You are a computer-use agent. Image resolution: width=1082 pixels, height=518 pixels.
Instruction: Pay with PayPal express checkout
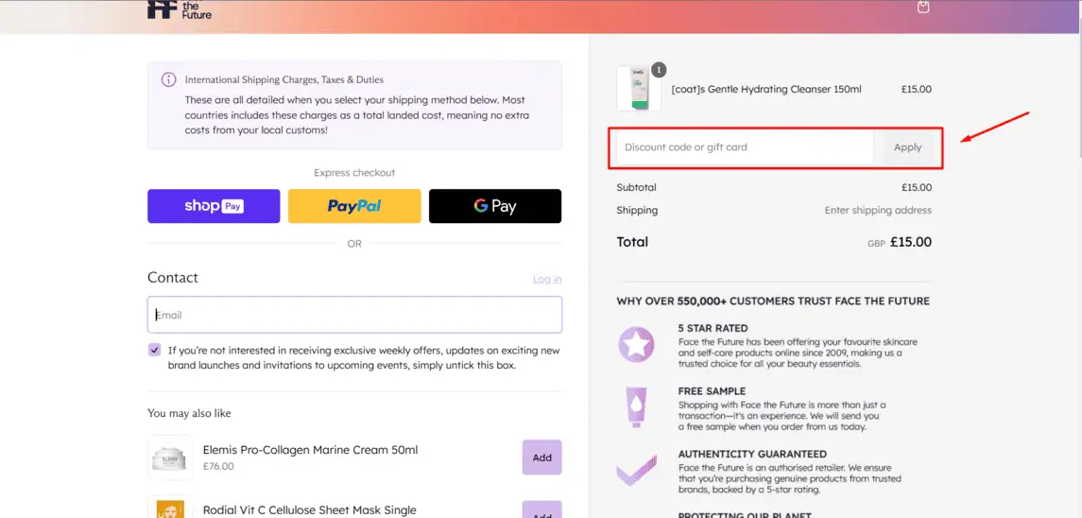[x=354, y=206]
